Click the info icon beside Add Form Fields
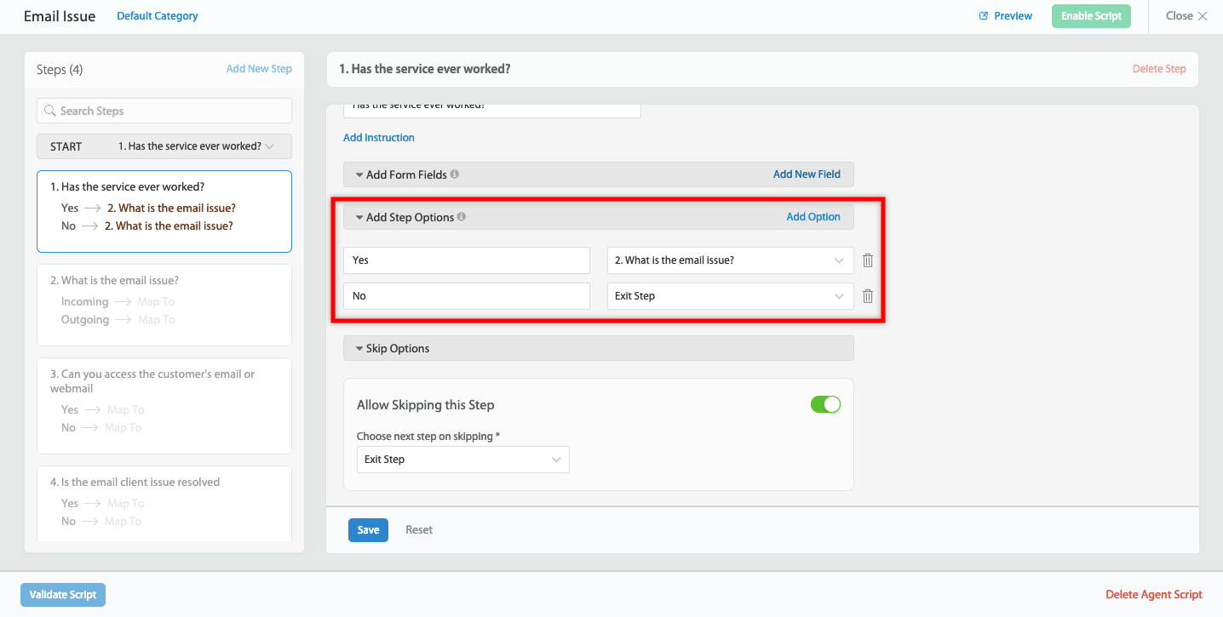Viewport: 1223px width, 617px height. [x=454, y=174]
